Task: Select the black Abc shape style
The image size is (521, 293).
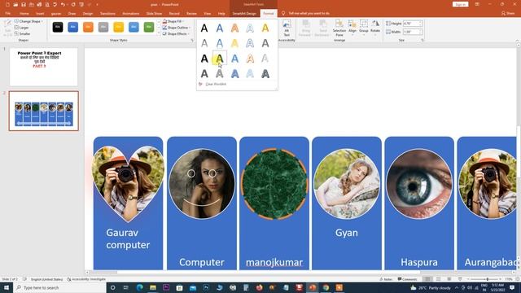Action: tap(58, 27)
